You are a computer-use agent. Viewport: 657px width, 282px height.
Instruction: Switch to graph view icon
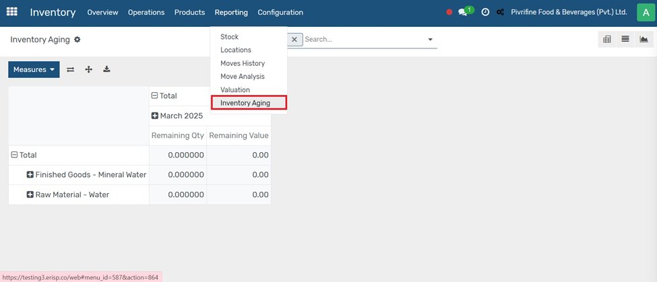pyautogui.click(x=644, y=39)
